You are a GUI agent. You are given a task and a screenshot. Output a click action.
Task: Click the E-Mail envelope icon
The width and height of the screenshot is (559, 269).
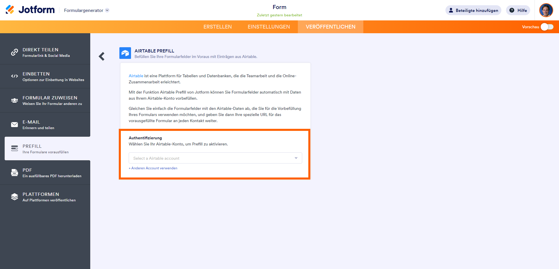(x=15, y=124)
